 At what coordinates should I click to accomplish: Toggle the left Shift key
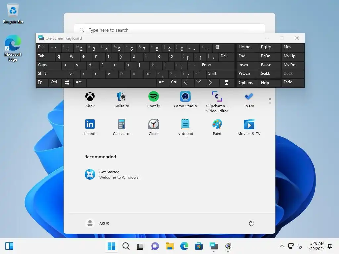point(52,74)
